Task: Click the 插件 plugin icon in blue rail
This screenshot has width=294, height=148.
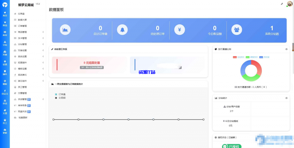Action: click(x=5, y=73)
